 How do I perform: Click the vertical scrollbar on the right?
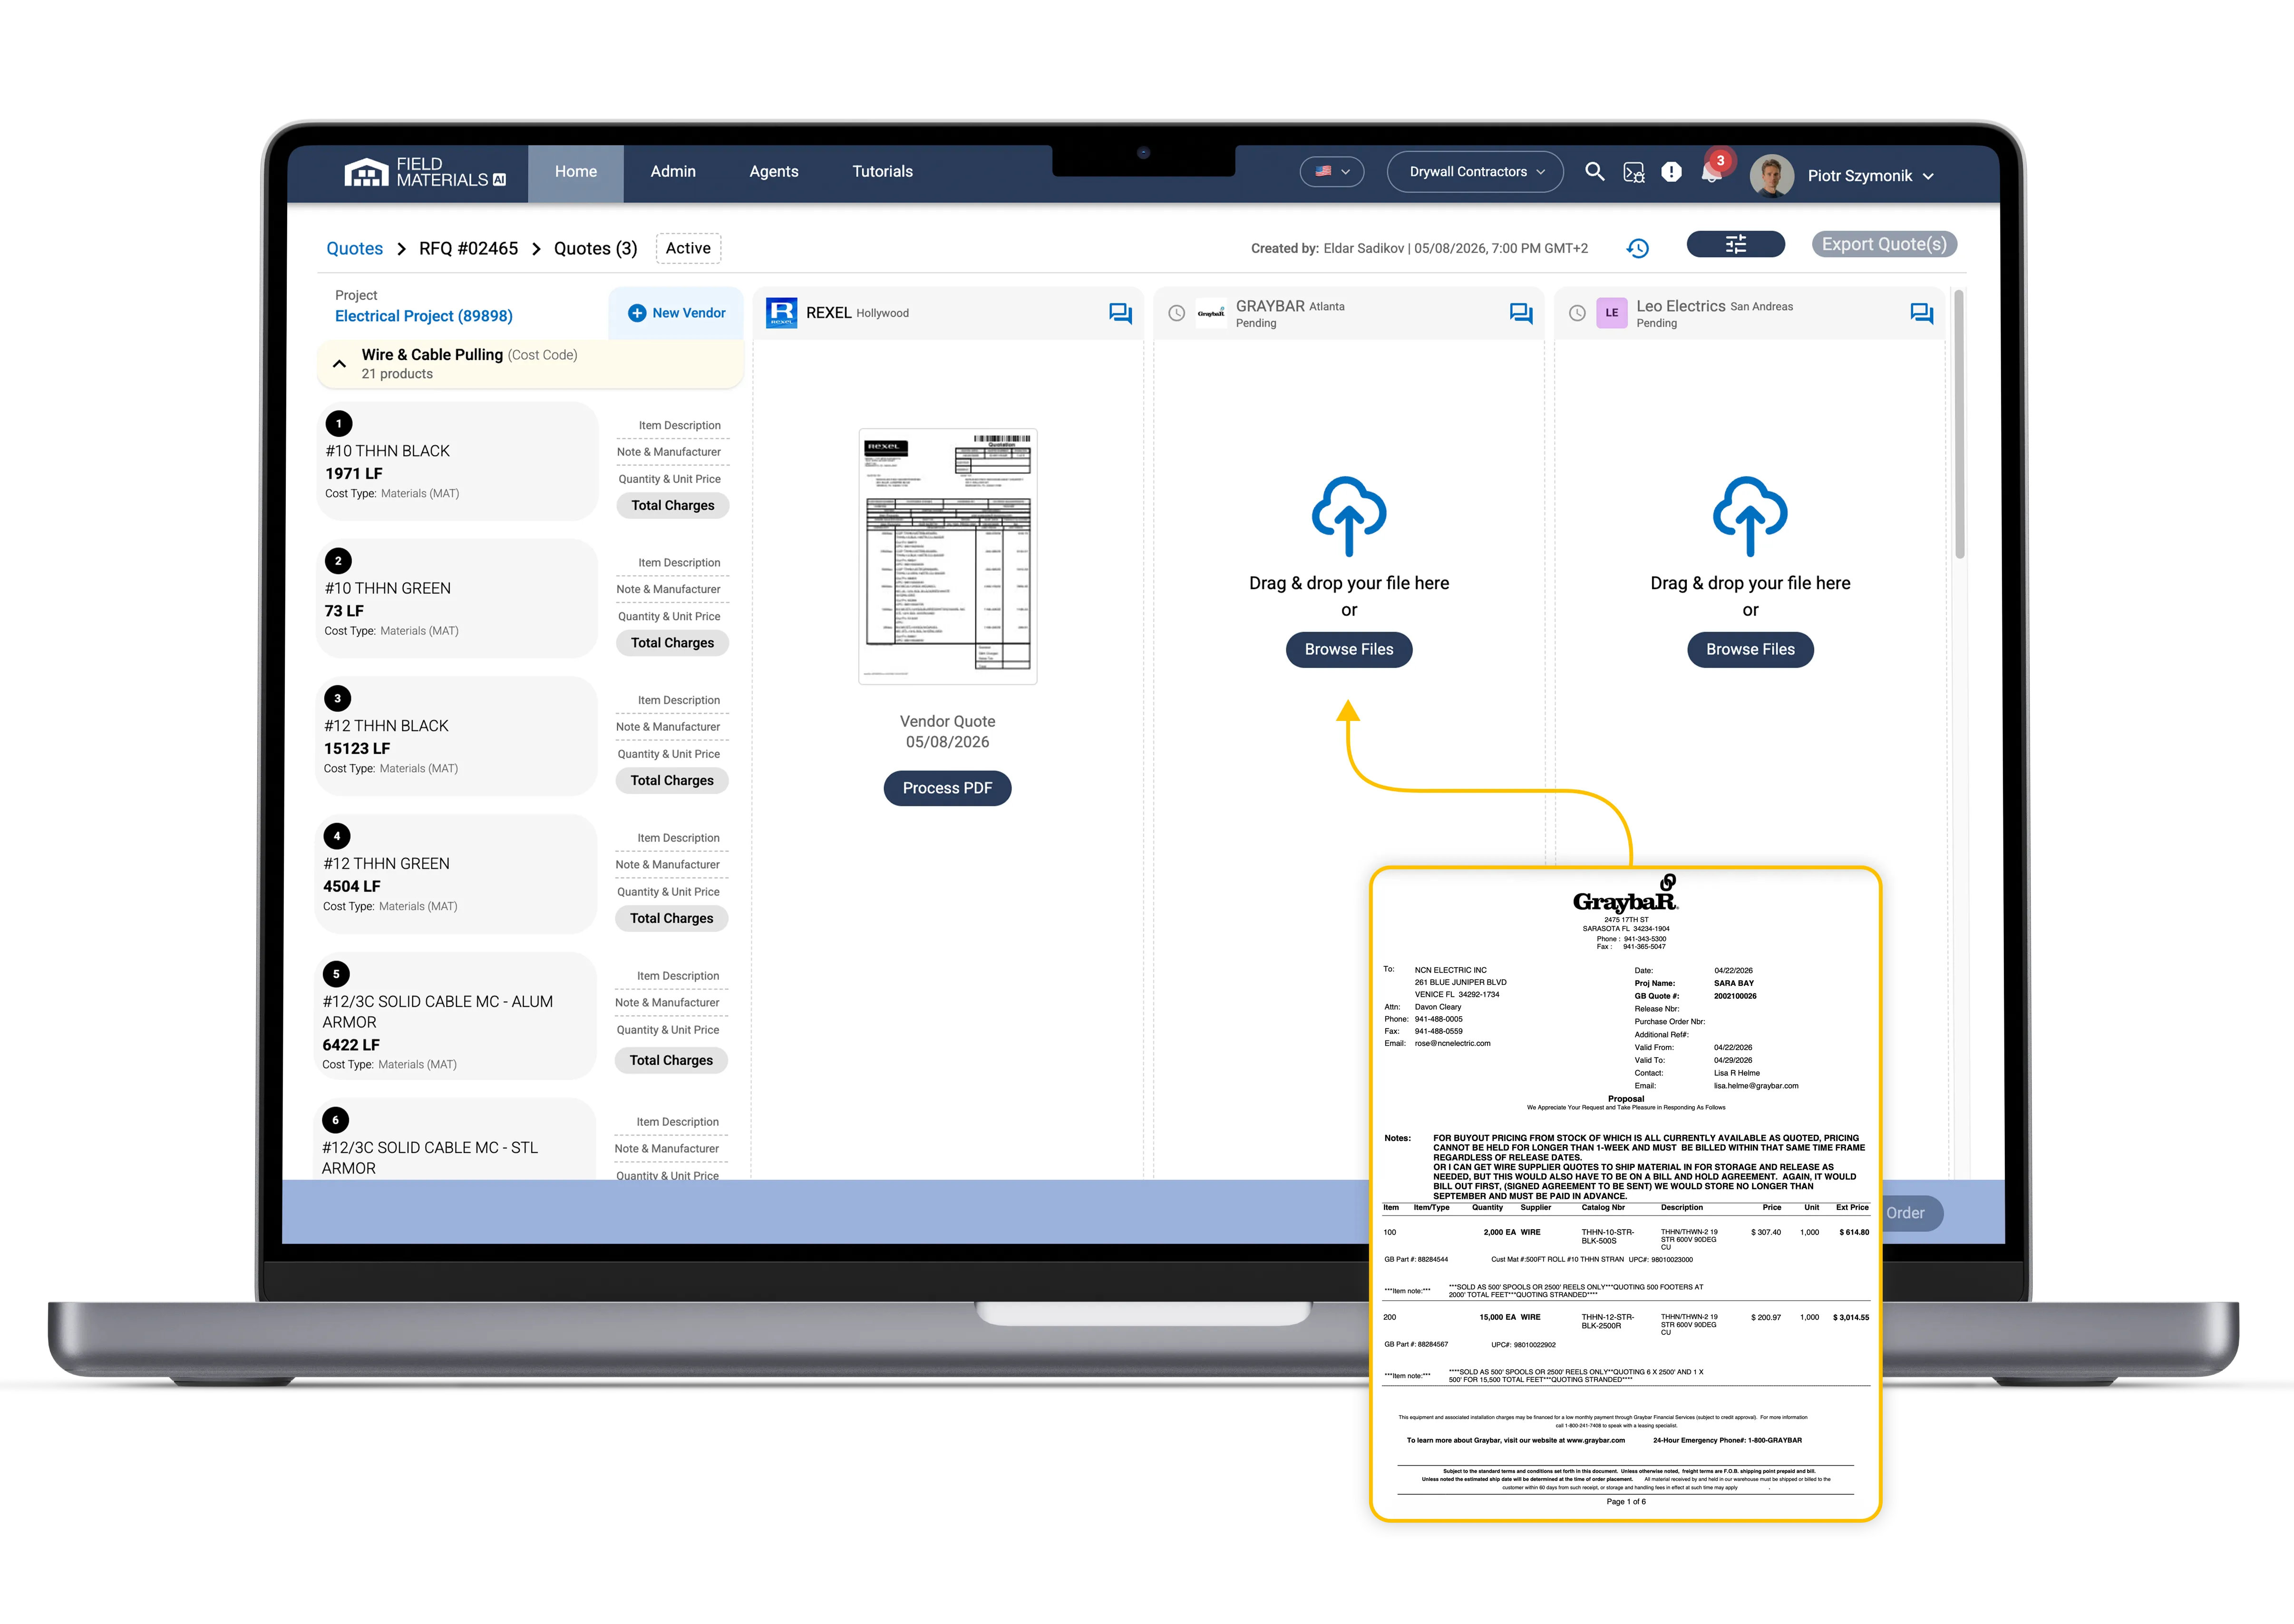[1959, 425]
